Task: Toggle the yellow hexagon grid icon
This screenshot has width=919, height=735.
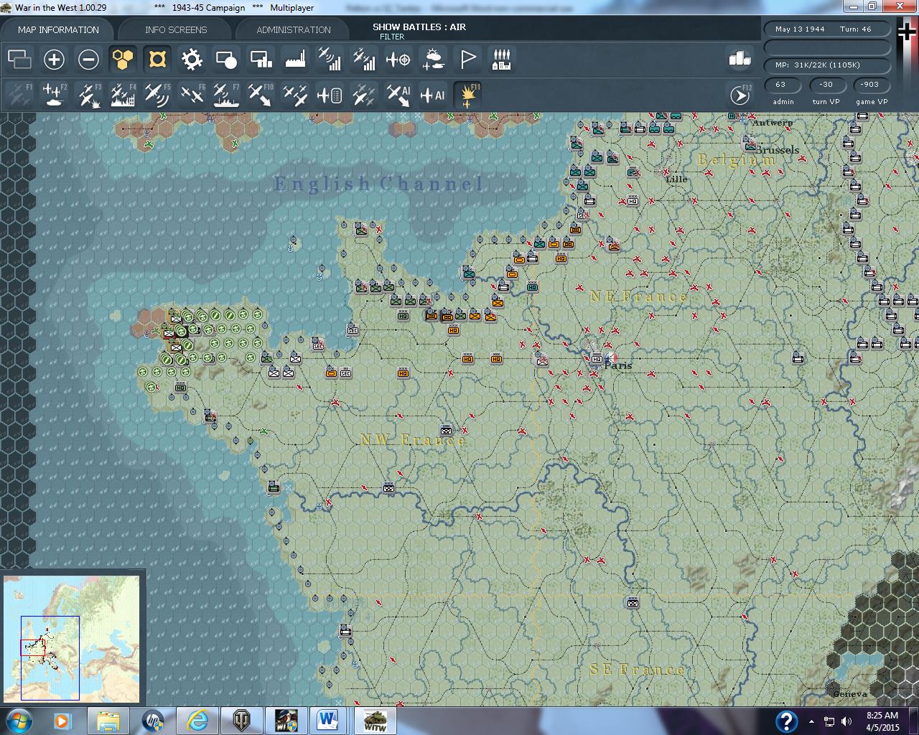Action: 123,59
